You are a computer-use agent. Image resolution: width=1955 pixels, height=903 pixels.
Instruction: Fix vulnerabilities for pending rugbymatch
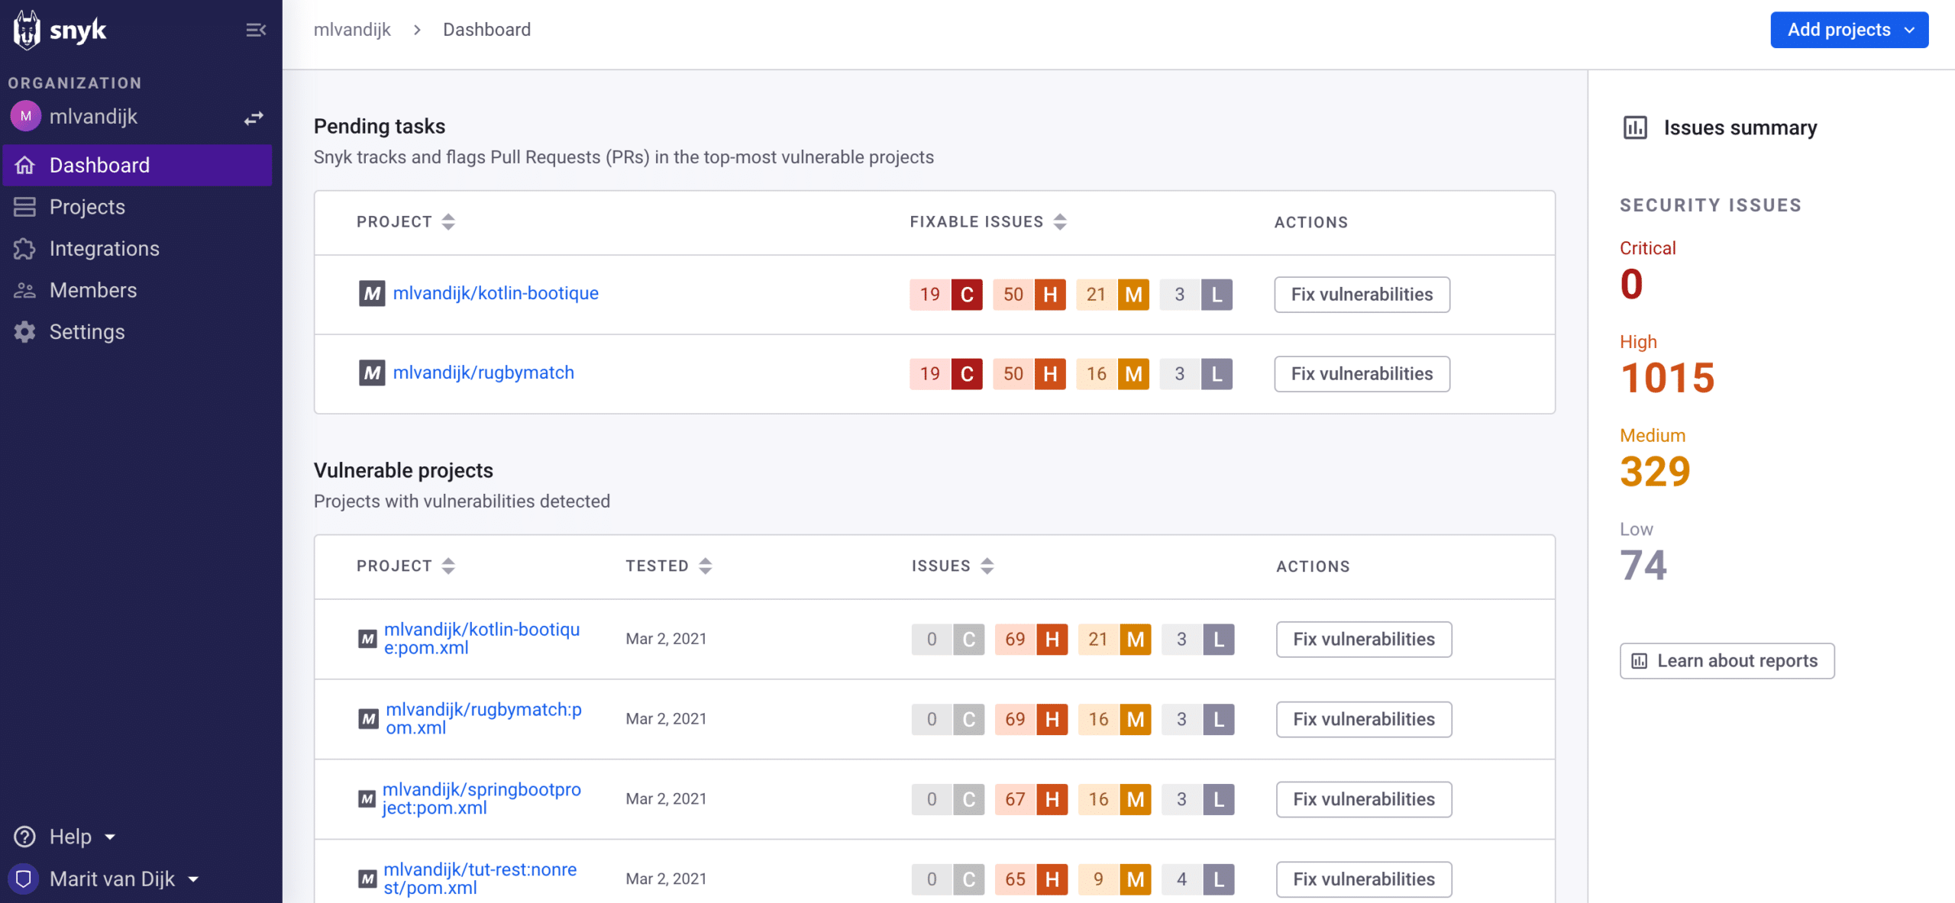coord(1362,374)
